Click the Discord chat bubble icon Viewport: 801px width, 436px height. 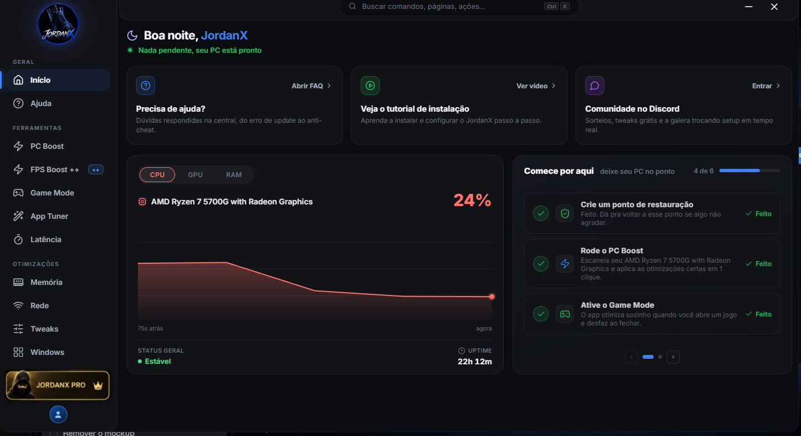595,86
